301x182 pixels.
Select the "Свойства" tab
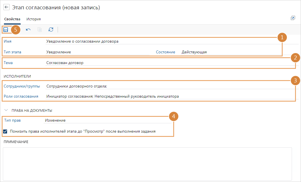12,19
